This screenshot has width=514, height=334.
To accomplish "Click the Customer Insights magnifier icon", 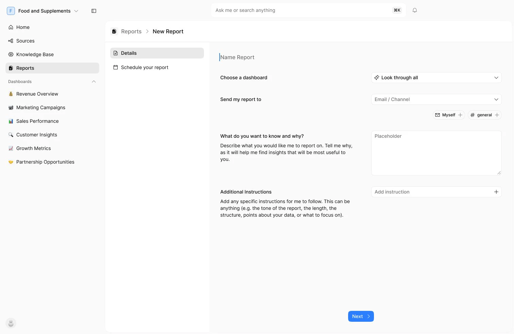I will coord(11,135).
